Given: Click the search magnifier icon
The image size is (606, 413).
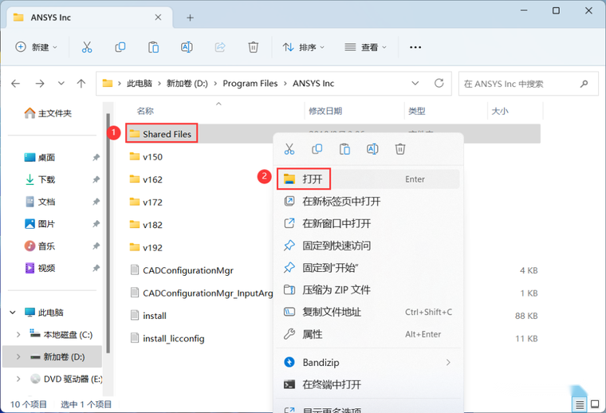Looking at the screenshot, I should 584,84.
